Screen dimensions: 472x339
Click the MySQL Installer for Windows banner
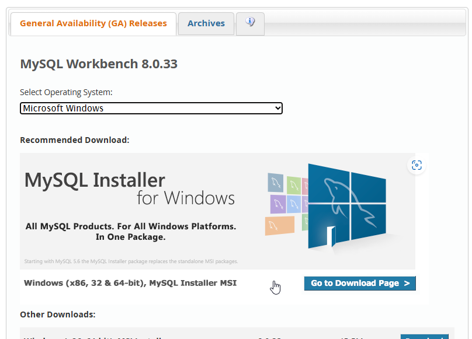(217, 211)
